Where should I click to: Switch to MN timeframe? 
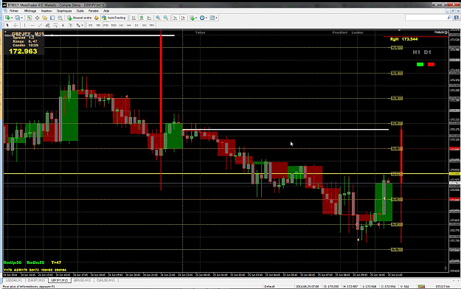152,25
